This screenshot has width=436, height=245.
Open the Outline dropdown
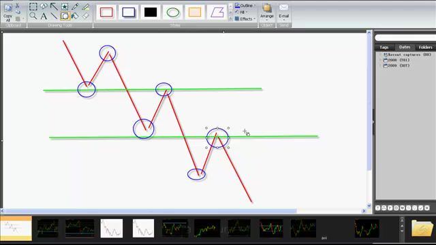point(245,5)
